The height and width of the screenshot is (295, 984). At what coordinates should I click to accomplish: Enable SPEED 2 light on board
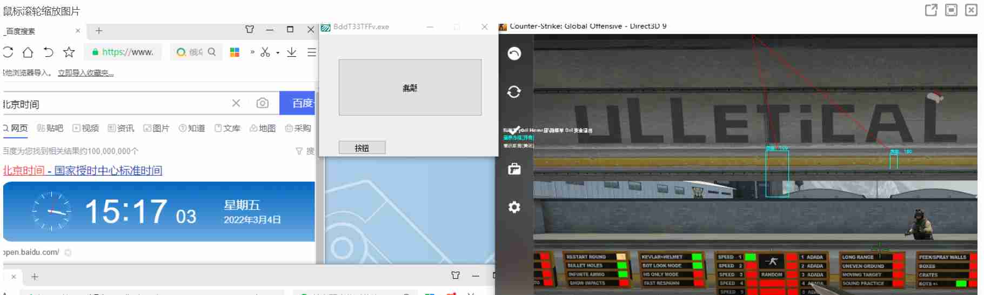pyautogui.click(x=751, y=266)
